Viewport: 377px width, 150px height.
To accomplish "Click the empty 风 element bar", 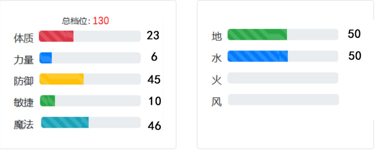I will 283,100.
